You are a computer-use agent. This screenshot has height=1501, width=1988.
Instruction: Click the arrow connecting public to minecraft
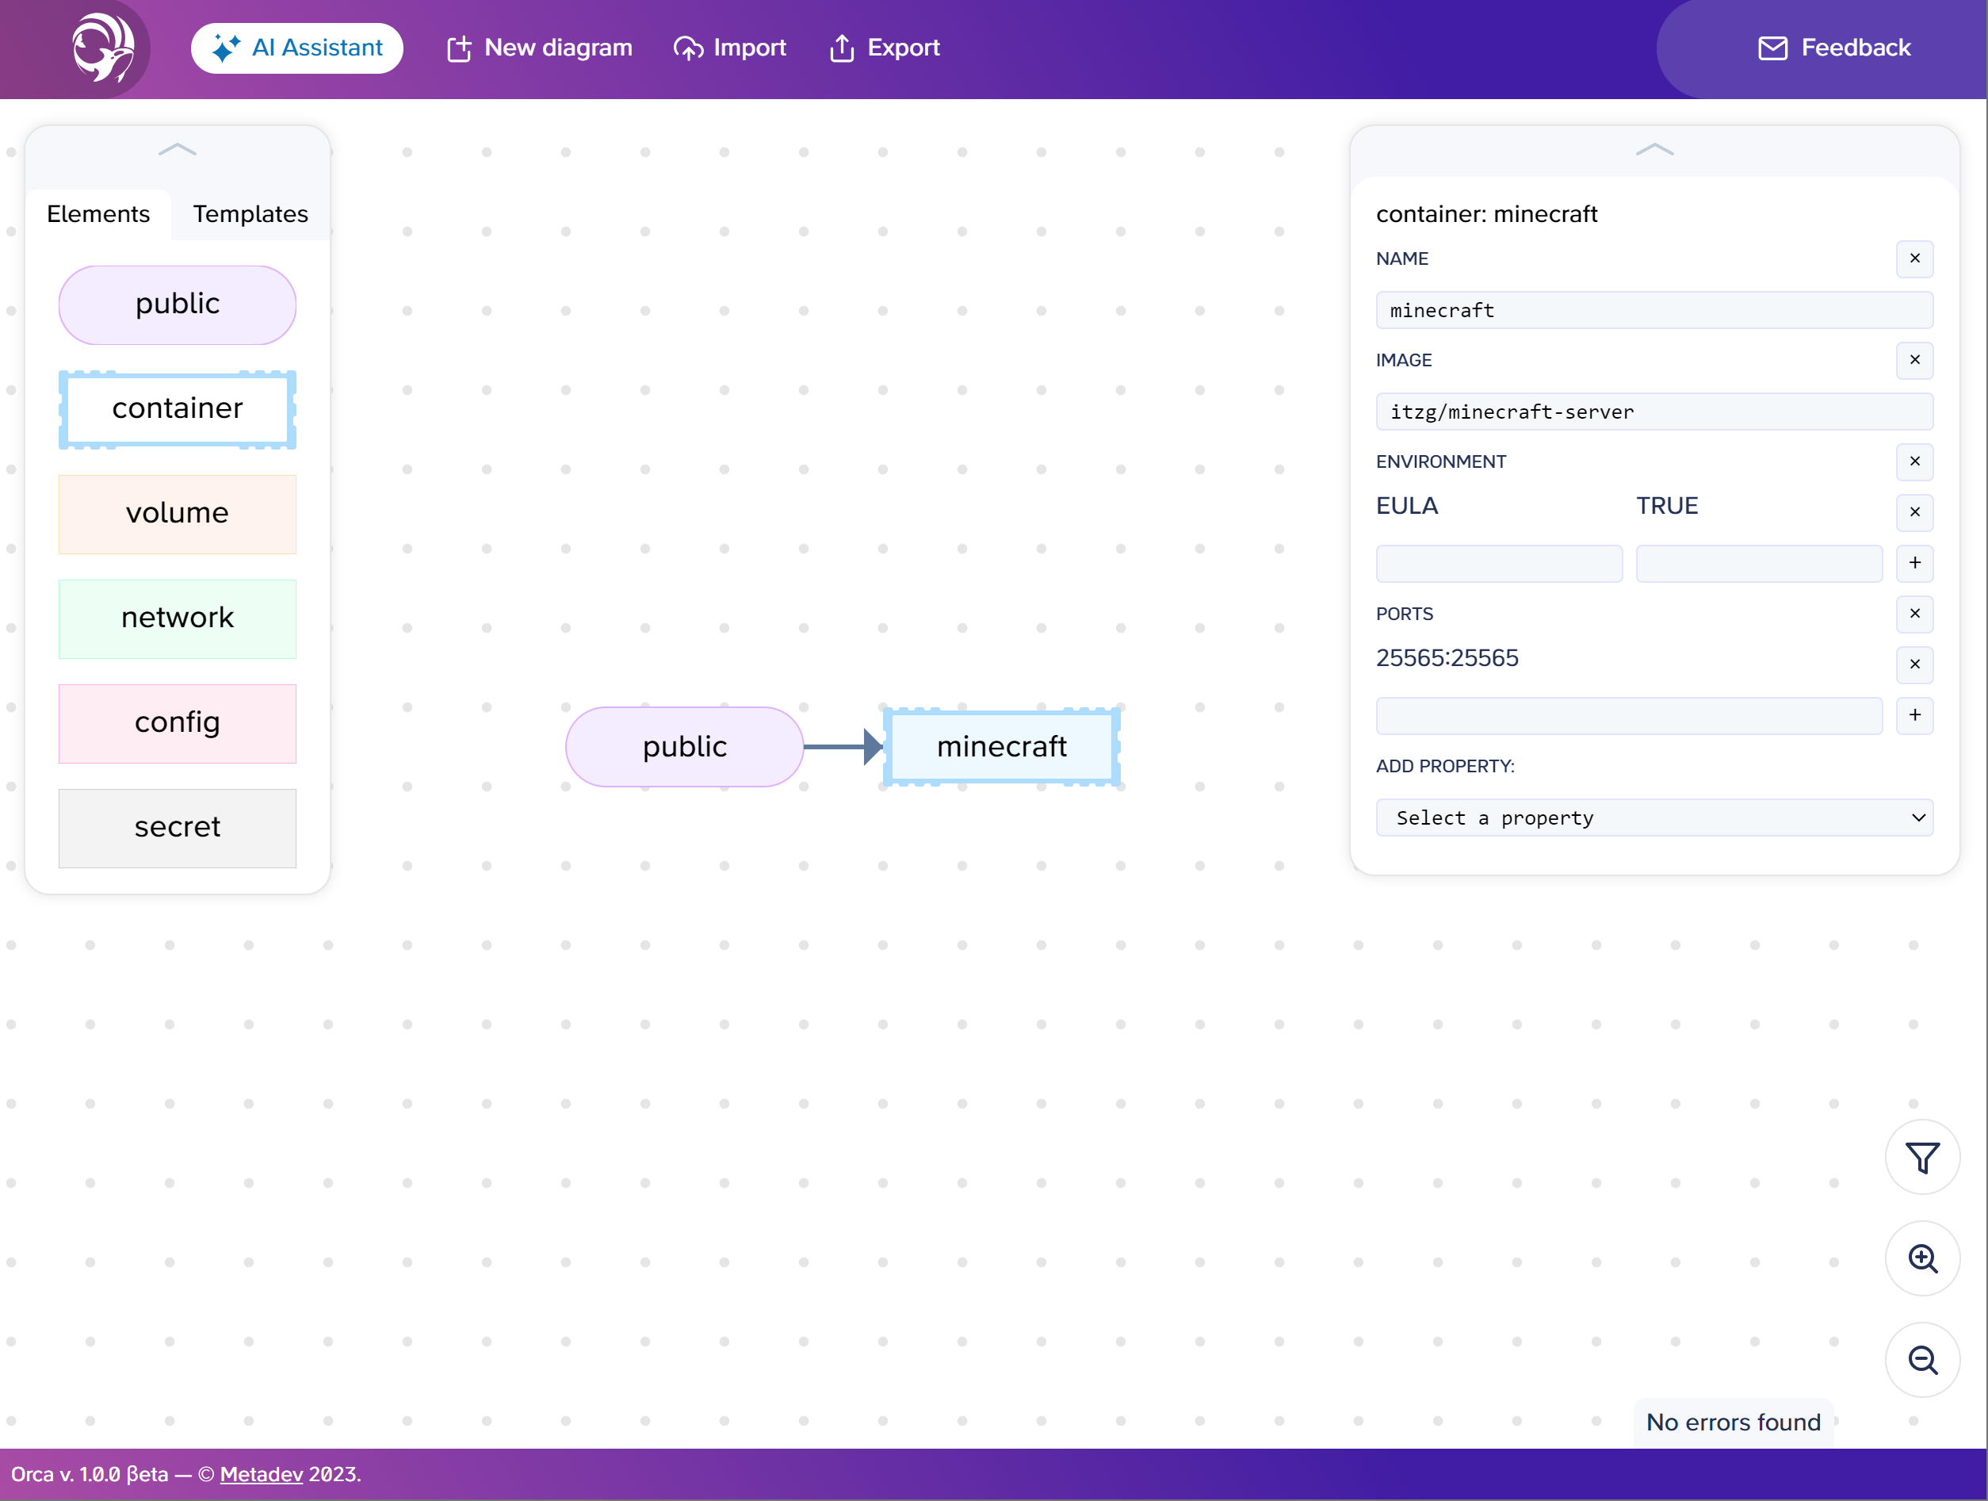(843, 746)
